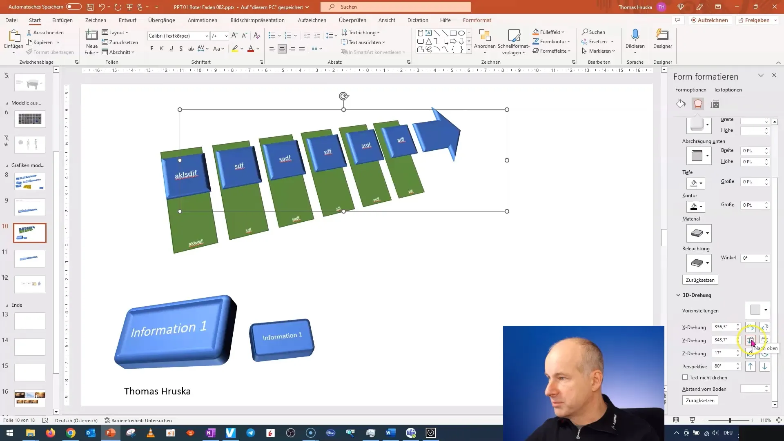This screenshot has width=784, height=441.
Task: Toggle Text nicht drehen checkbox
Action: tap(685, 377)
